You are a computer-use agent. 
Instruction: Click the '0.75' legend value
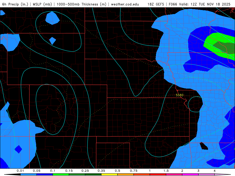pos(134,171)
